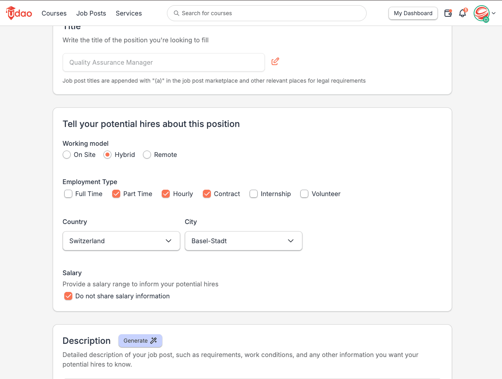Click the Quality Assurance Manager title field
This screenshot has height=379, width=502.
163,62
